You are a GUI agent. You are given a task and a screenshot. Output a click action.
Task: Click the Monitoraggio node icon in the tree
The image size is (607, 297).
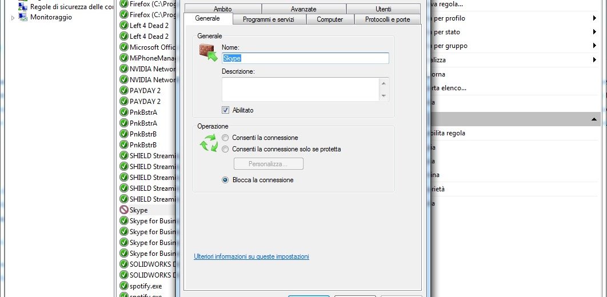point(23,17)
